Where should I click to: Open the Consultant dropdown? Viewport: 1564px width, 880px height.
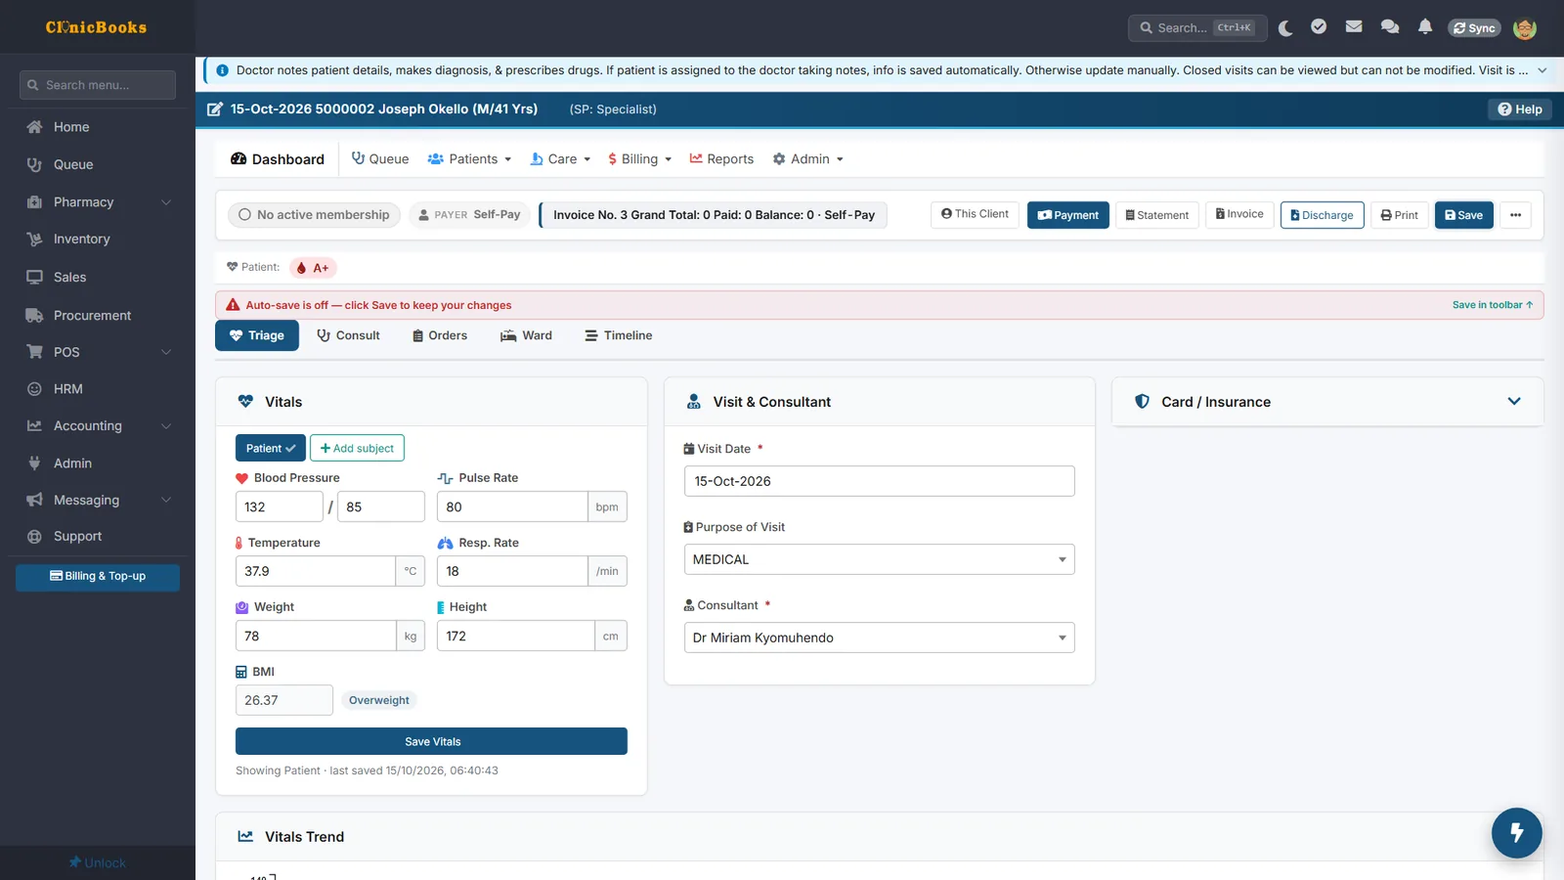point(880,638)
